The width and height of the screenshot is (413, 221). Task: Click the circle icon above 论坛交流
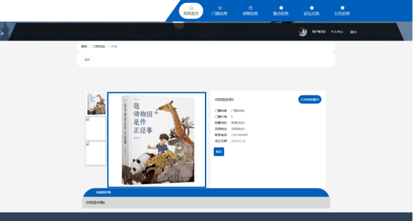(312, 8)
